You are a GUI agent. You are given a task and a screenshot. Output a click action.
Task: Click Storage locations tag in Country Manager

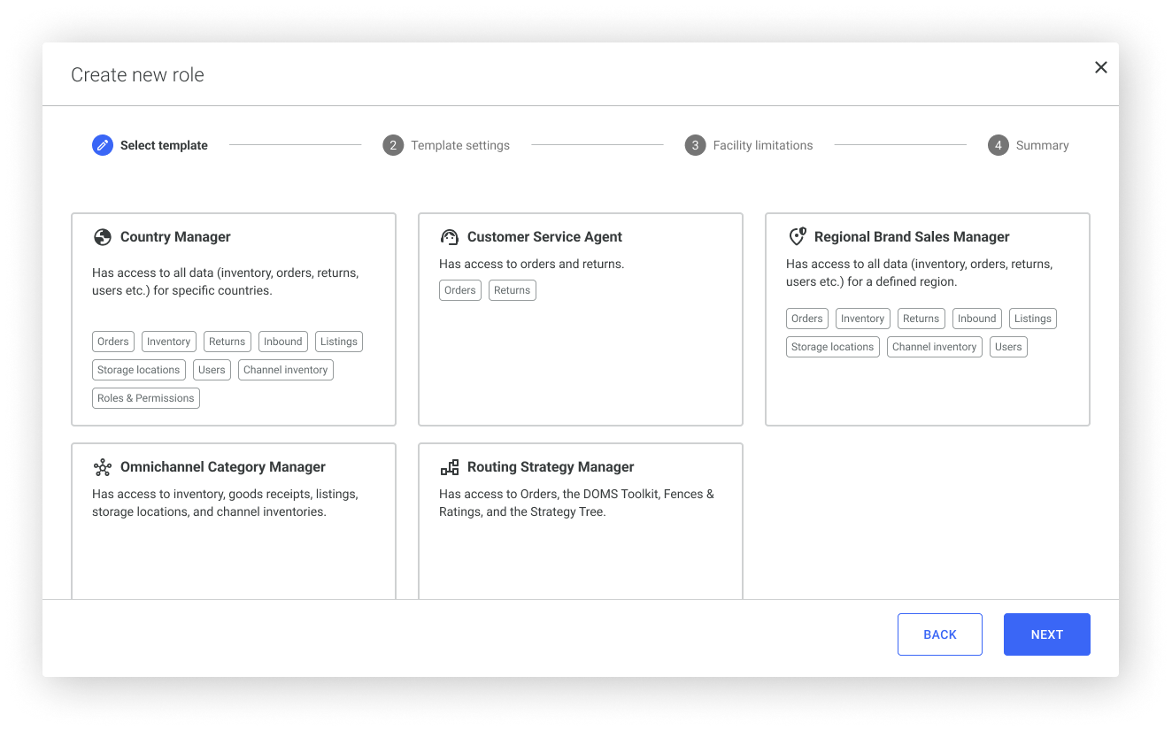coord(139,370)
